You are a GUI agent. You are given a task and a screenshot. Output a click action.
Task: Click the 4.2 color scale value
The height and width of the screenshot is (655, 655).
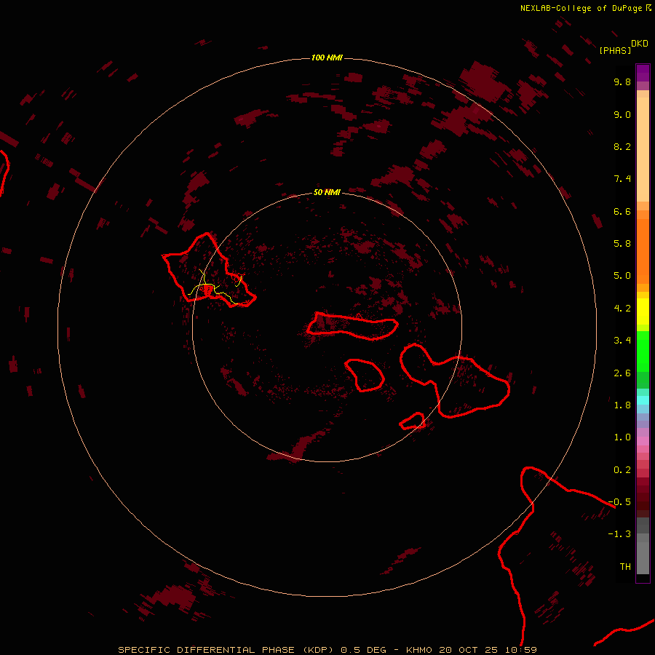pos(622,309)
